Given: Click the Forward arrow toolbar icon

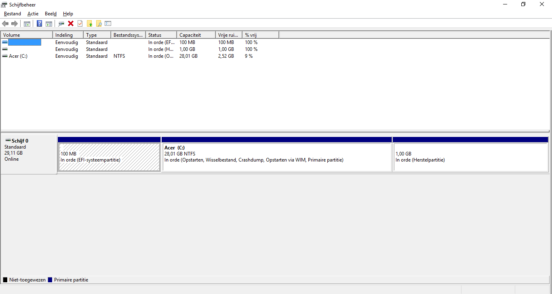Looking at the screenshot, I should (x=15, y=23).
